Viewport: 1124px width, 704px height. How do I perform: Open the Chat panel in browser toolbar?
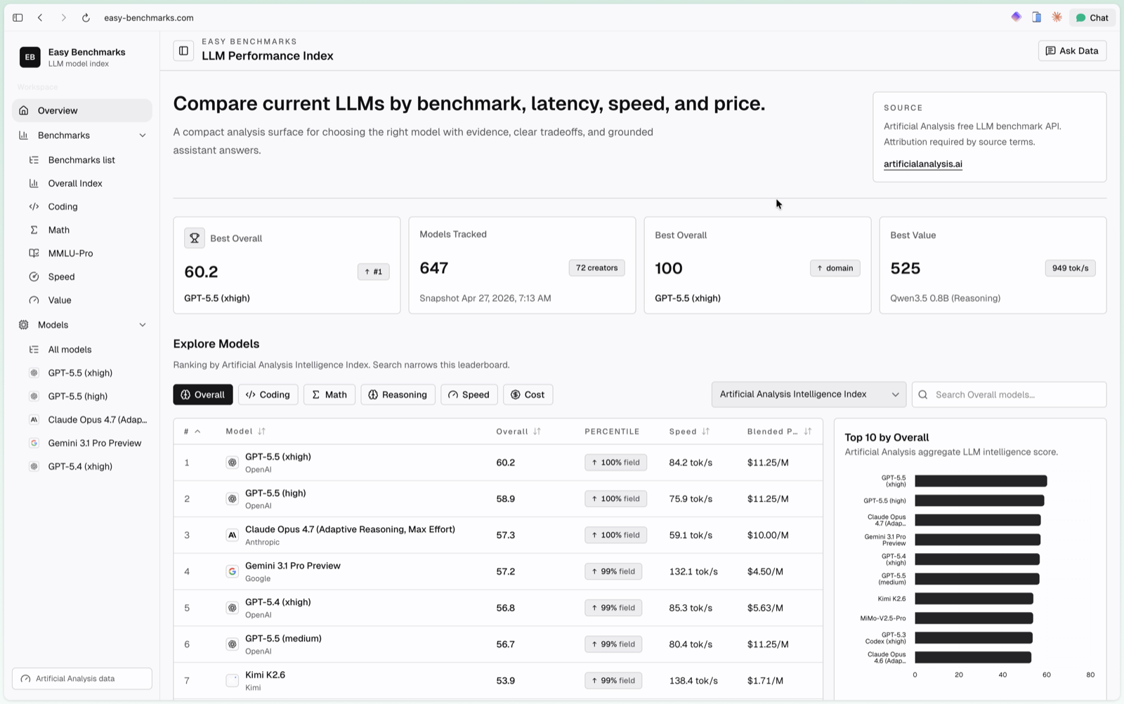click(x=1092, y=18)
